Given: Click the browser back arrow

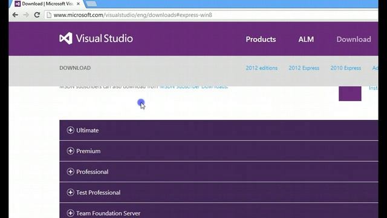Looking at the screenshot, I should coord(15,15).
